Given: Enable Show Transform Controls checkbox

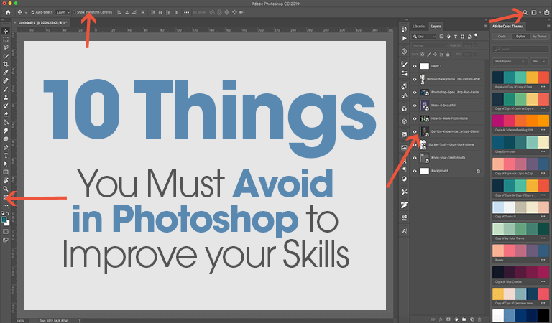Looking at the screenshot, I should point(74,12).
